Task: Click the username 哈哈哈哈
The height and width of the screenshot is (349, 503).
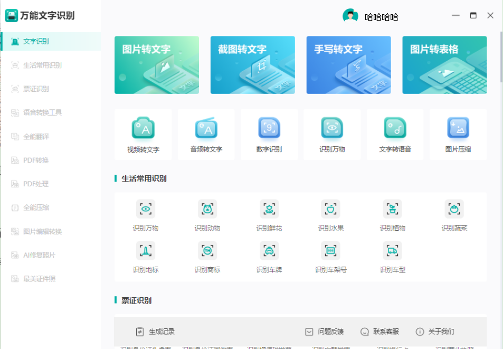Action: pos(382,17)
